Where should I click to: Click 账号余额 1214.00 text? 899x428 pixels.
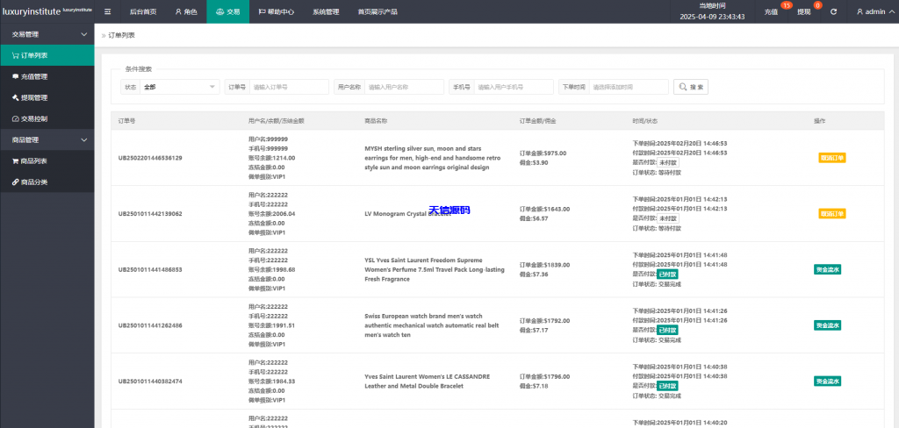pyautogui.click(x=272, y=158)
